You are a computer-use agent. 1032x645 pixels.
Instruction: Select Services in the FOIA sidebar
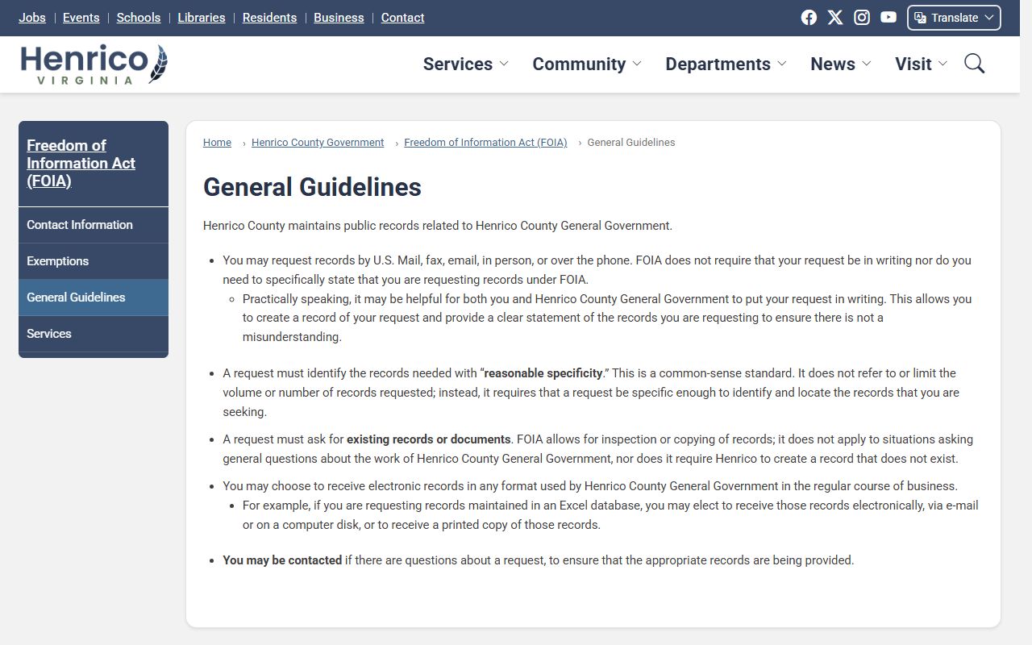coord(94,334)
